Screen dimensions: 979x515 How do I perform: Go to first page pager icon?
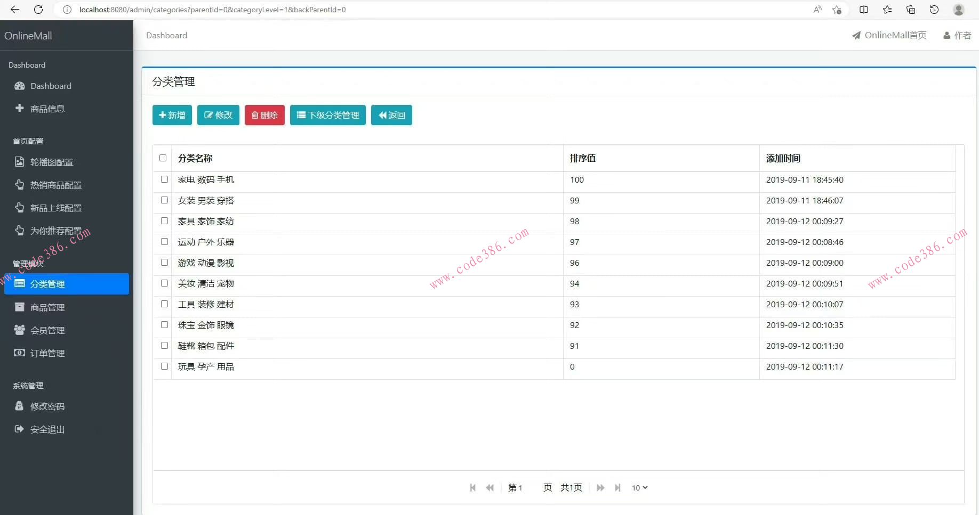[x=473, y=488]
